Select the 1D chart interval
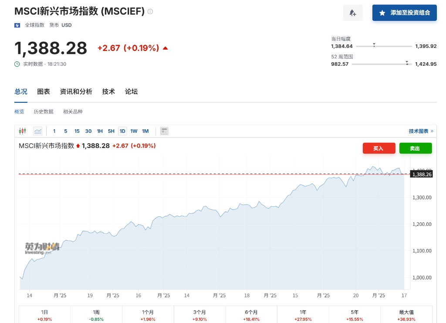The image size is (446, 323). (122, 131)
